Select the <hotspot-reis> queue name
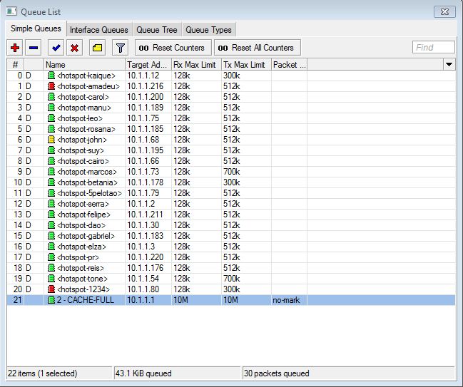The image size is (463, 387). pyautogui.click(x=81, y=268)
